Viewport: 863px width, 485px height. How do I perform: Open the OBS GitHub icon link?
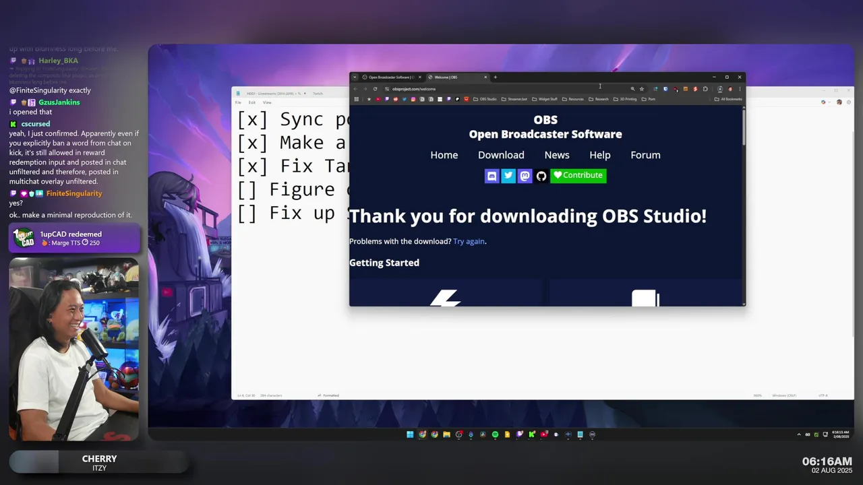point(541,176)
